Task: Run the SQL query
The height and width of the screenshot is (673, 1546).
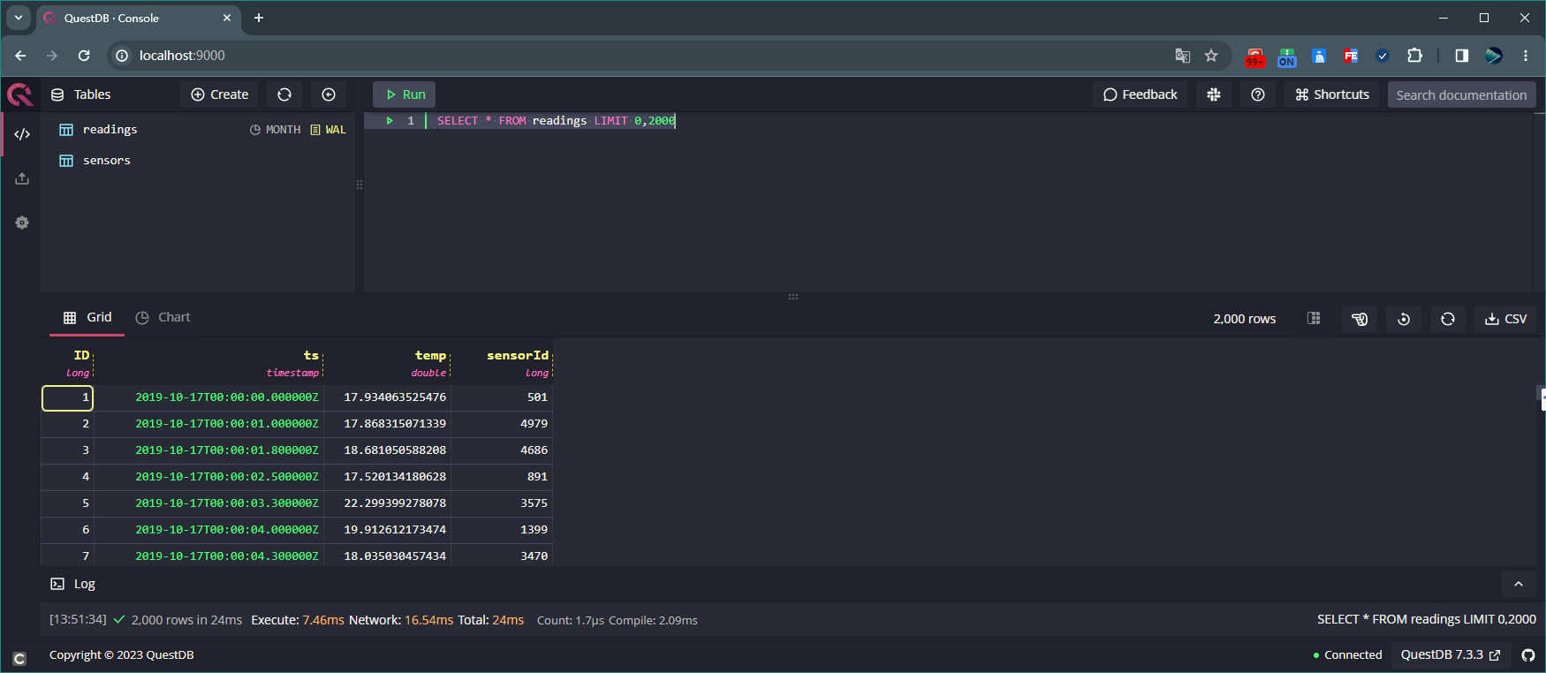Action: click(x=405, y=95)
